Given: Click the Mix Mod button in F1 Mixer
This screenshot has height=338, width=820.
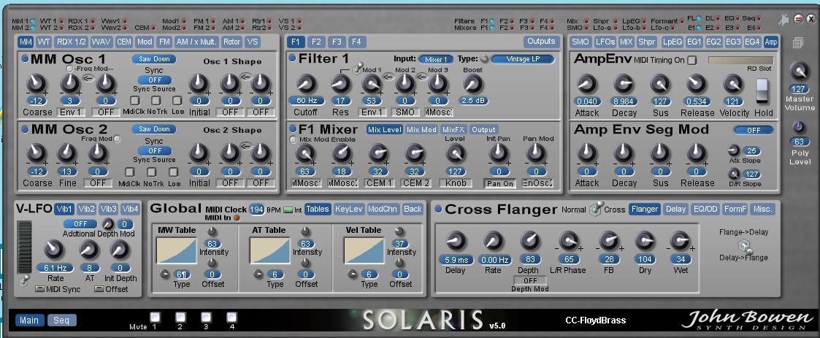Looking at the screenshot, I should (x=421, y=129).
